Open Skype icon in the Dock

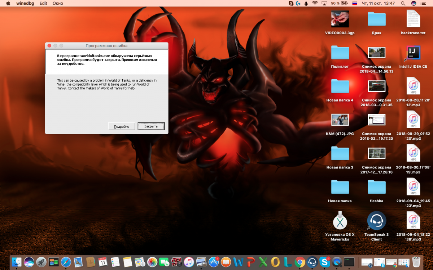click(324, 262)
